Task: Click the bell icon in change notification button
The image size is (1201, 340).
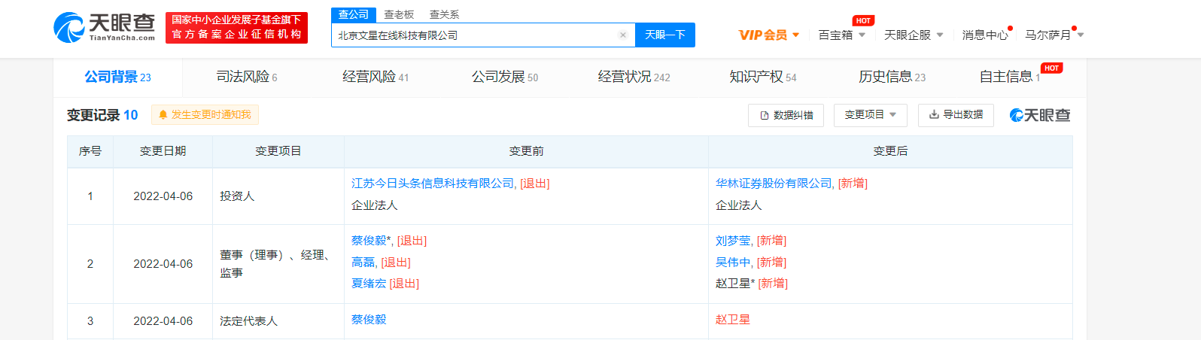Action: pyautogui.click(x=163, y=115)
